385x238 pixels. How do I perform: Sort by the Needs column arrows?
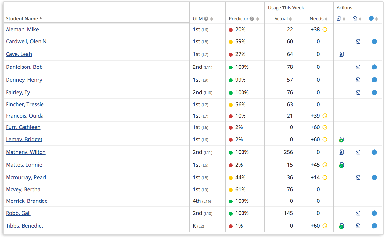click(326, 19)
